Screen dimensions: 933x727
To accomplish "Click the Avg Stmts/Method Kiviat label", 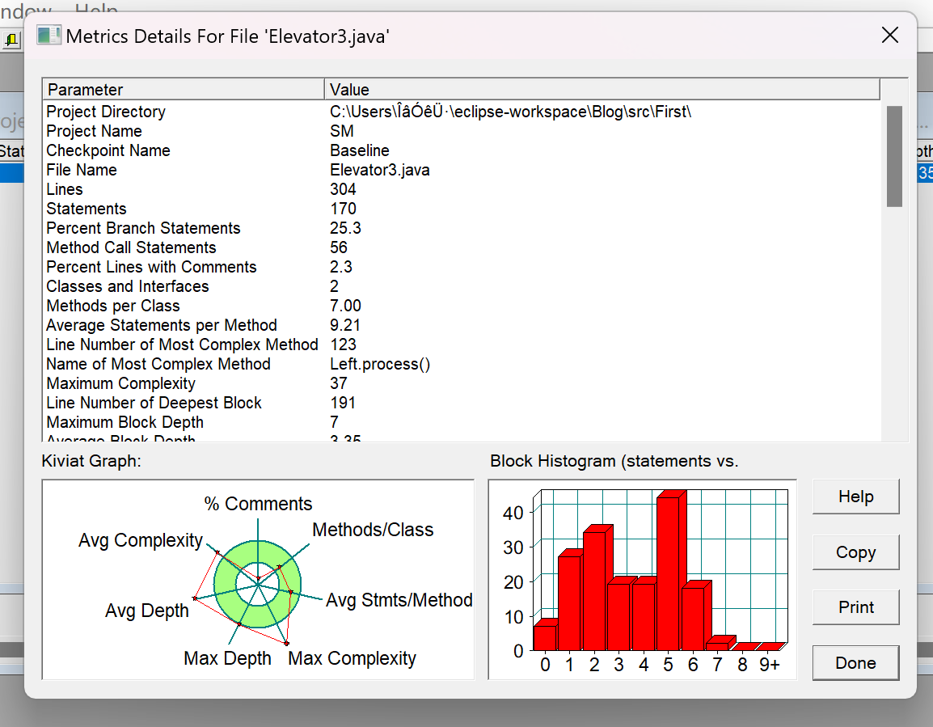I will (x=399, y=600).
